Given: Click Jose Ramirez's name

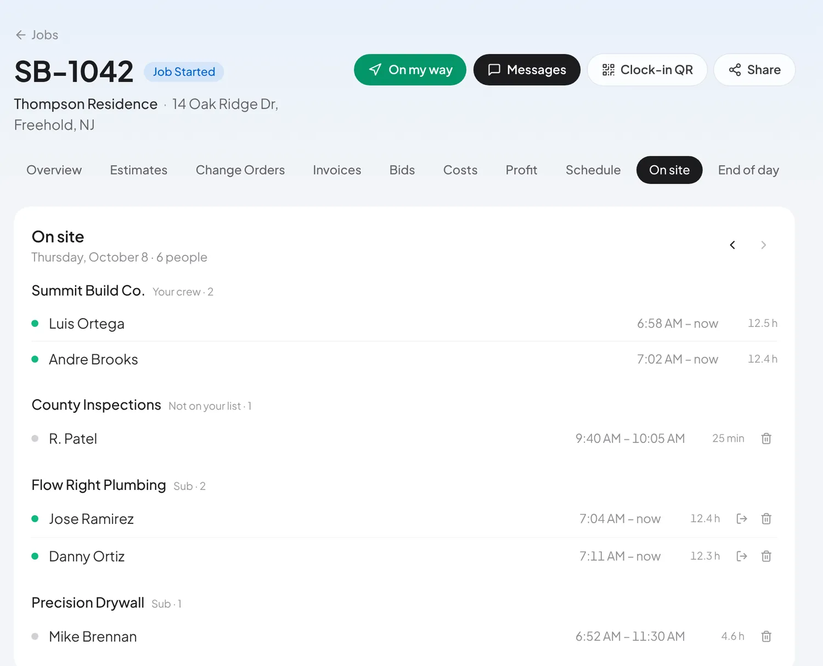Looking at the screenshot, I should click(x=91, y=519).
